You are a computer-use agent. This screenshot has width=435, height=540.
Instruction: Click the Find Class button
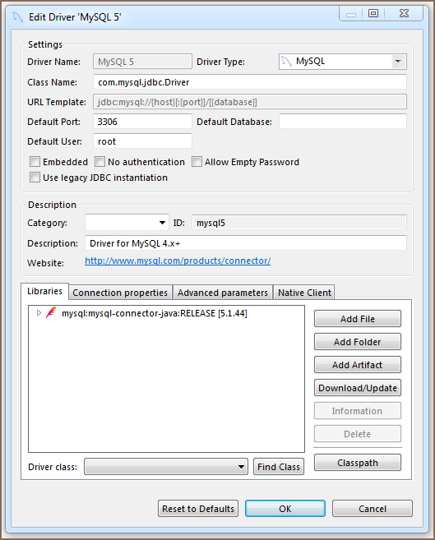(x=279, y=467)
